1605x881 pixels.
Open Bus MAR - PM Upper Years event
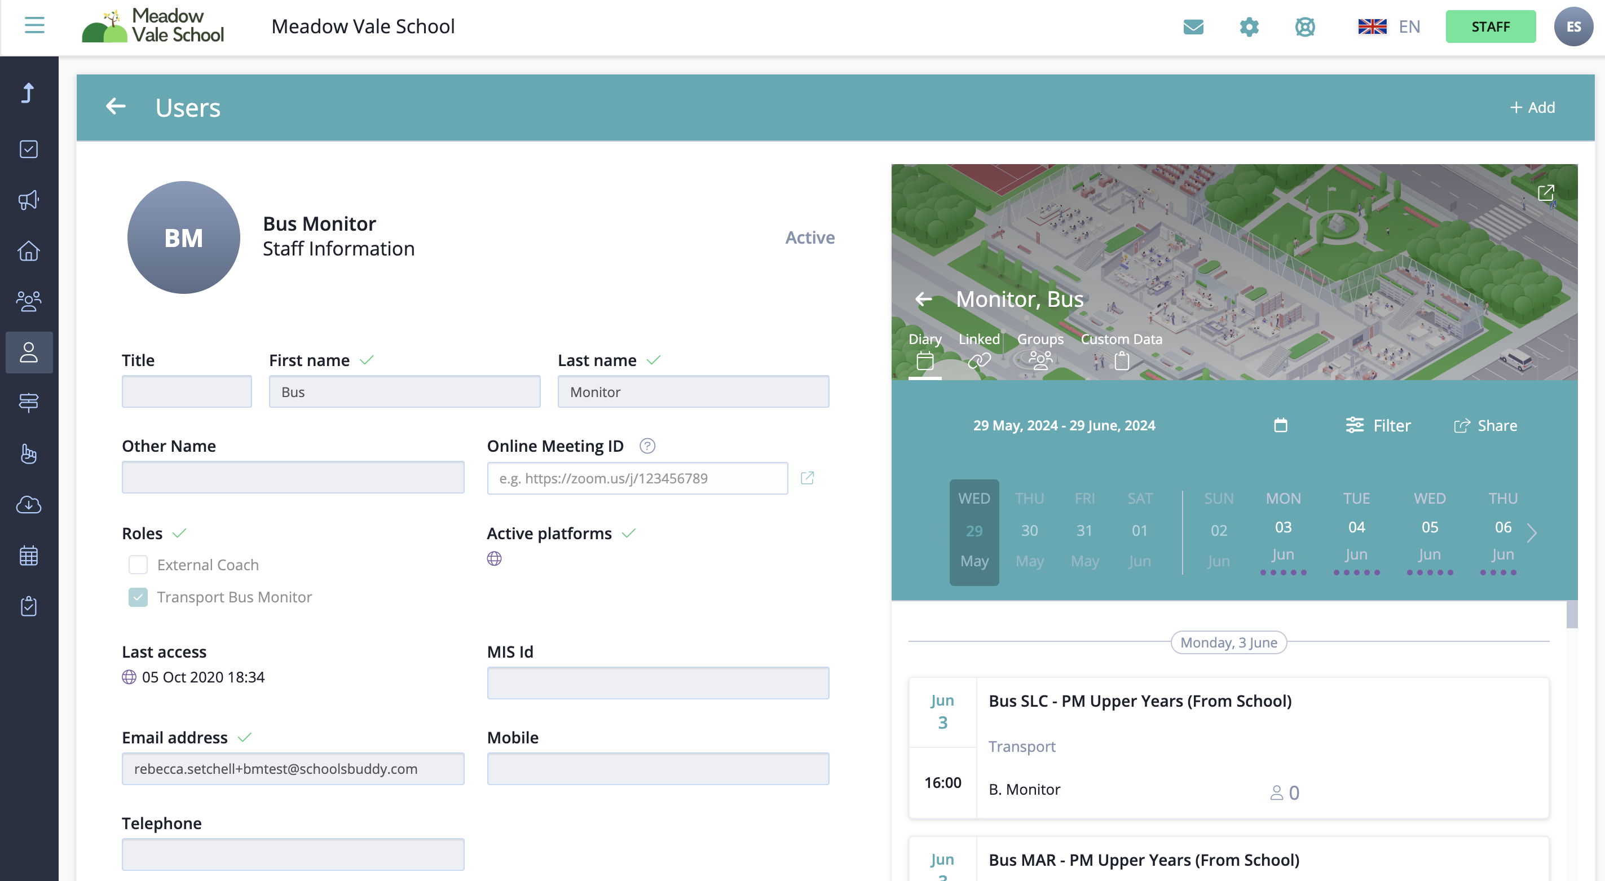pos(1228,860)
